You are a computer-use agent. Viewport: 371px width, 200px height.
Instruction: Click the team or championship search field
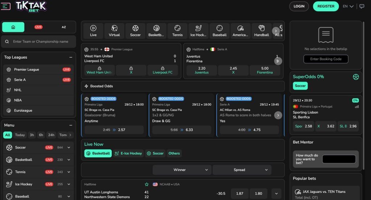pyautogui.click(x=38, y=42)
